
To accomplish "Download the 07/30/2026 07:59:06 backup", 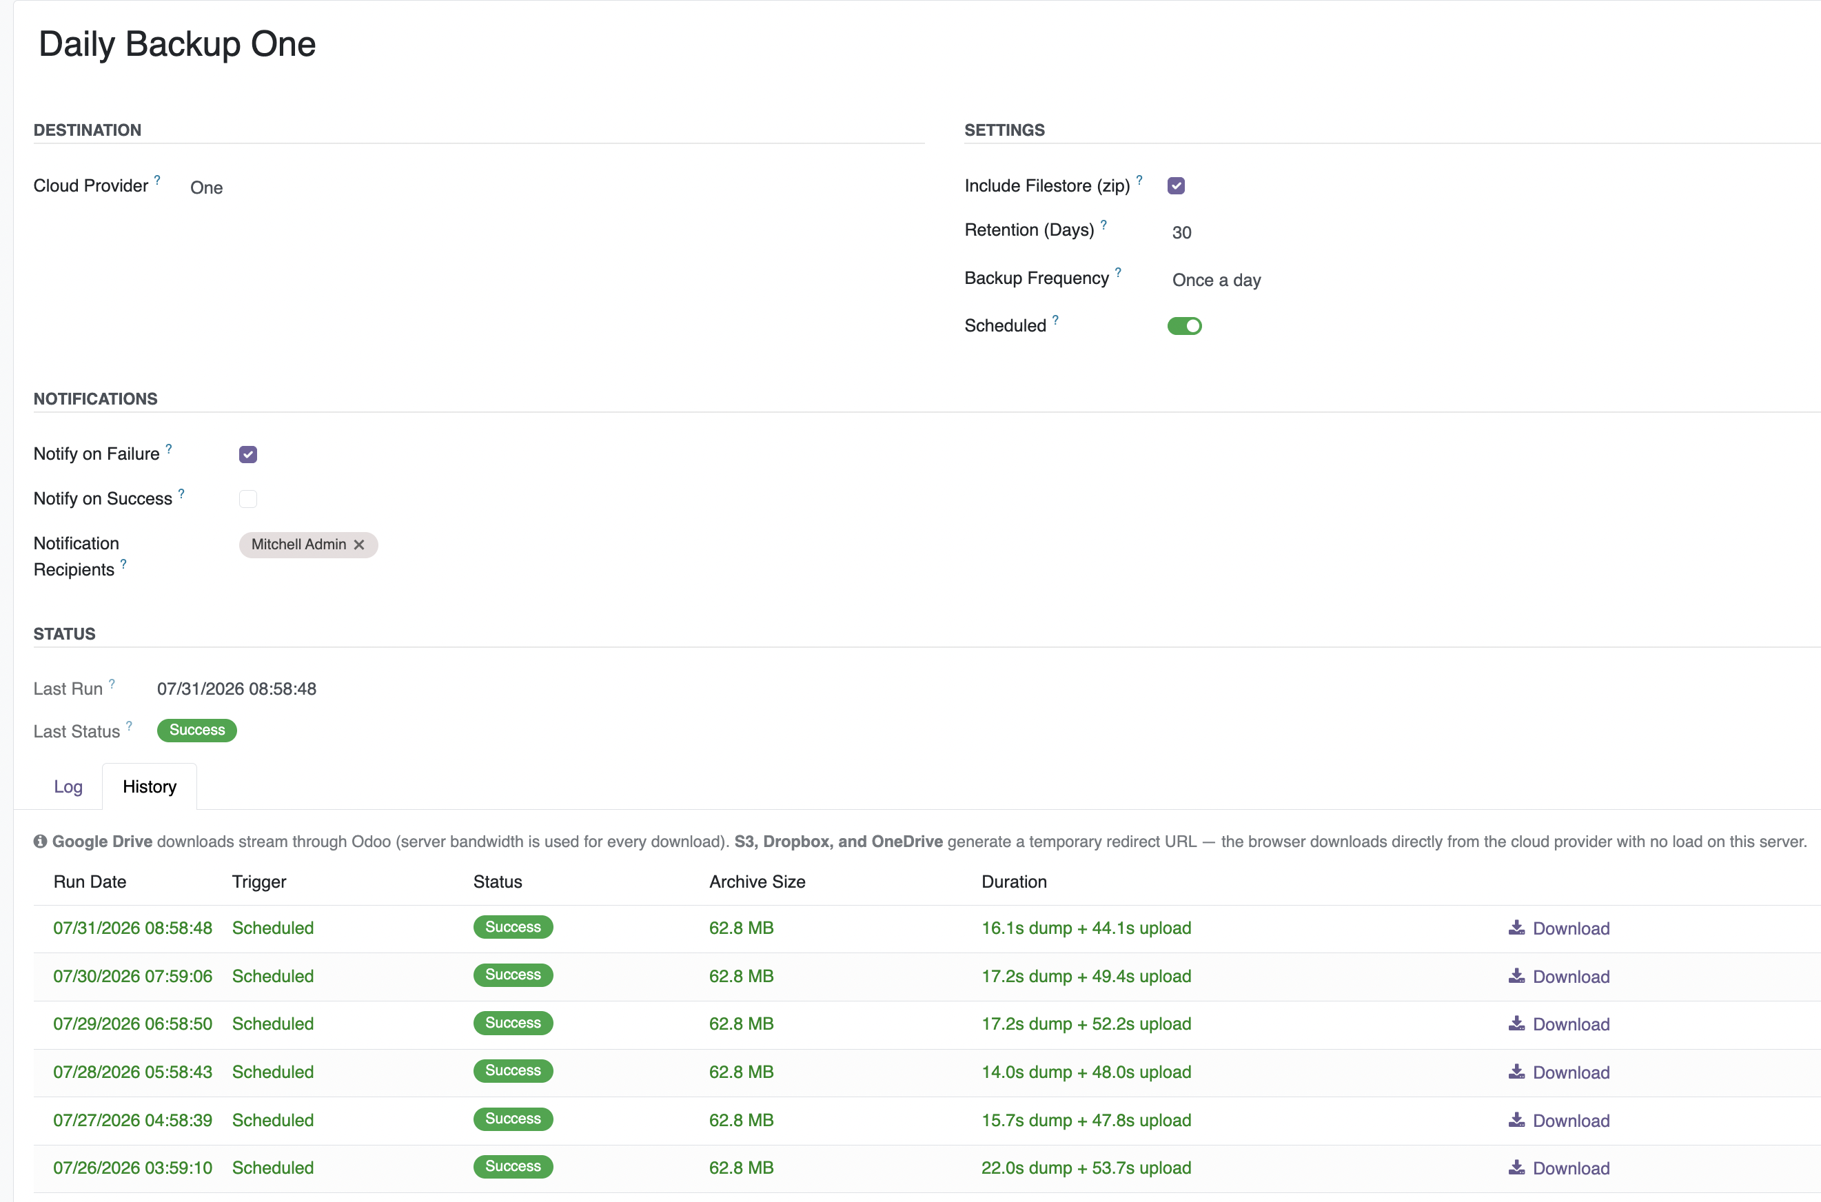I will pos(1559,977).
